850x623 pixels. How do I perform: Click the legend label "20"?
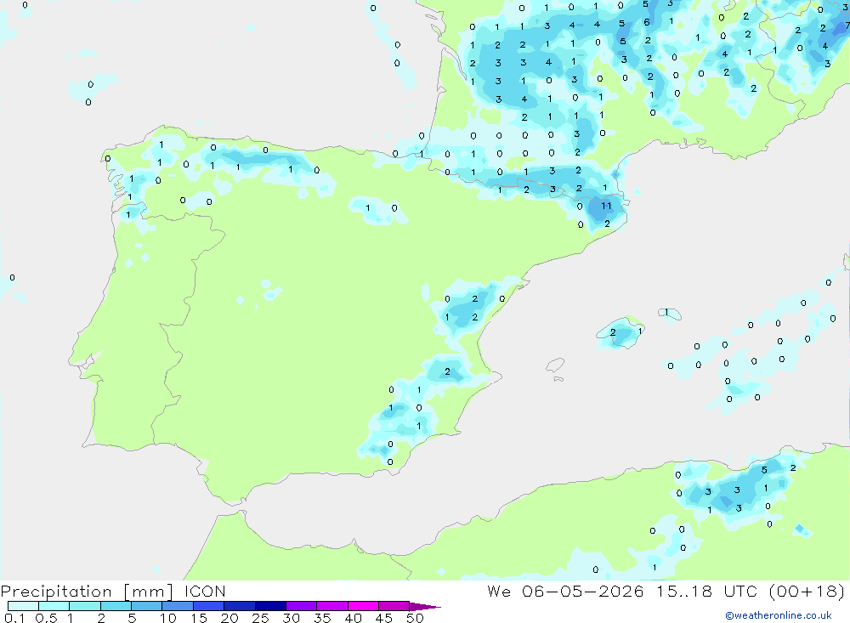(229, 618)
